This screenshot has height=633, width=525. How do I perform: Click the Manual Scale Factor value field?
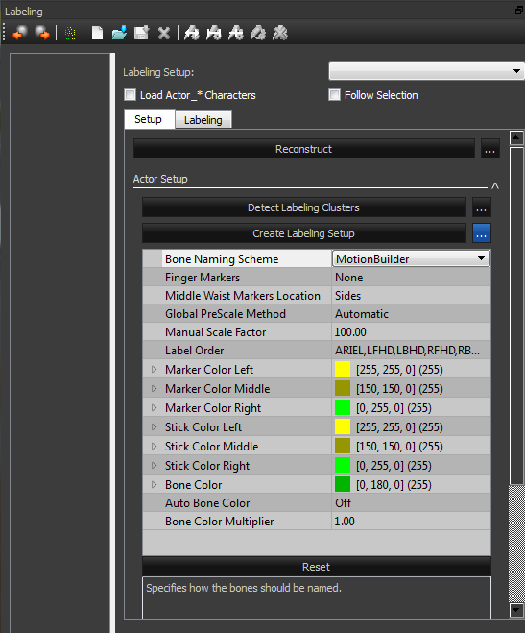coord(412,331)
